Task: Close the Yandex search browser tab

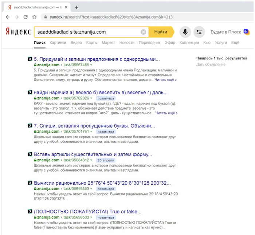Action: (x=66, y=7)
